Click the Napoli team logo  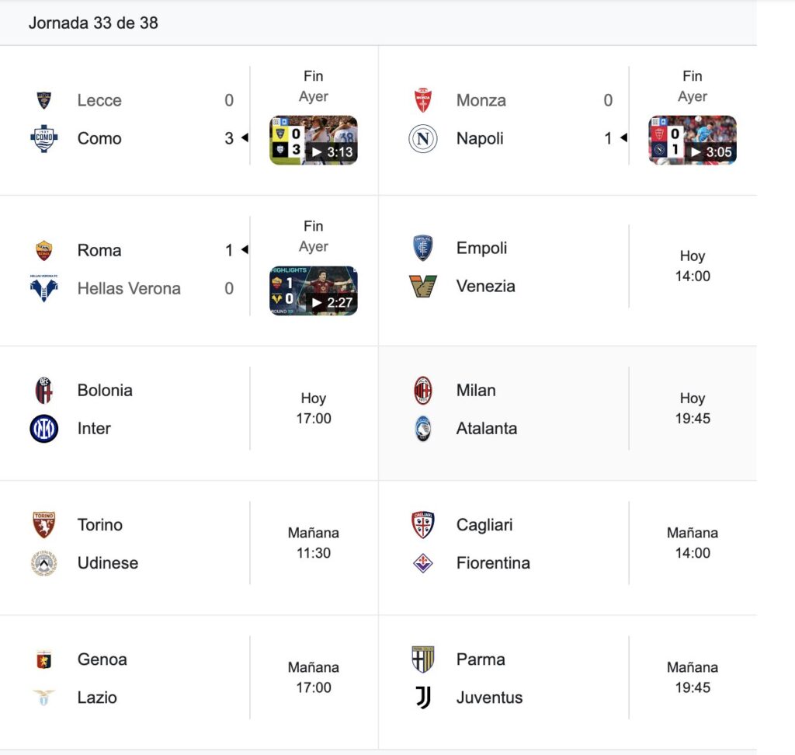point(423,138)
